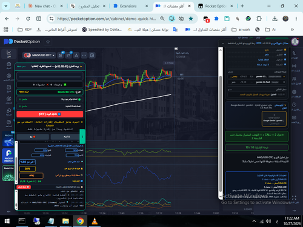Open MAD/USD OTC asset dropdown
Image resolution: width=303 pixels, height=227 pixels.
click(39, 55)
